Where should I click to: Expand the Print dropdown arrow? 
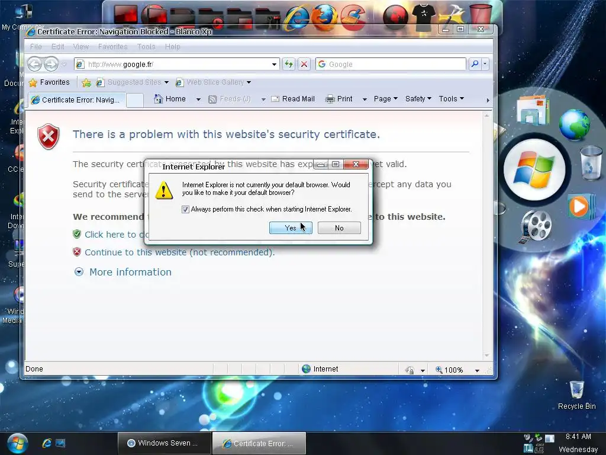365,100
